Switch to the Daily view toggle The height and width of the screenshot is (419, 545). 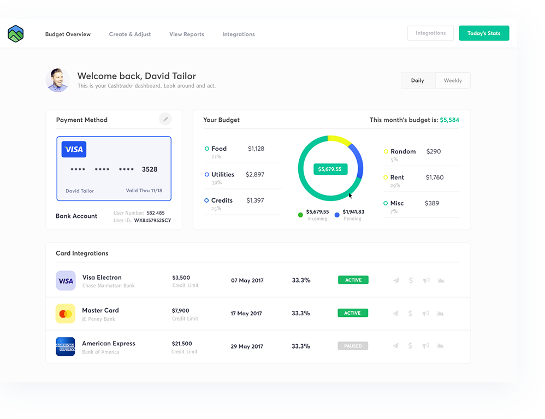pyautogui.click(x=418, y=80)
